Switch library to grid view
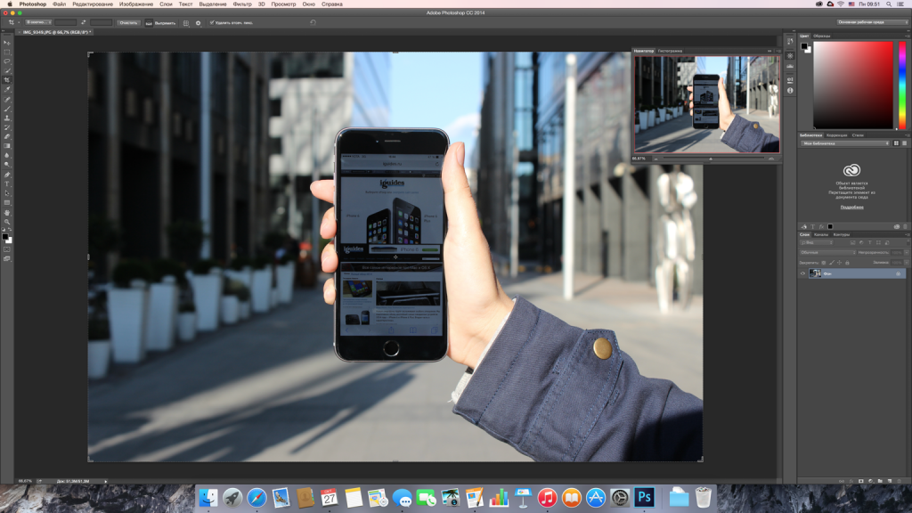The image size is (912, 513). 896,143
